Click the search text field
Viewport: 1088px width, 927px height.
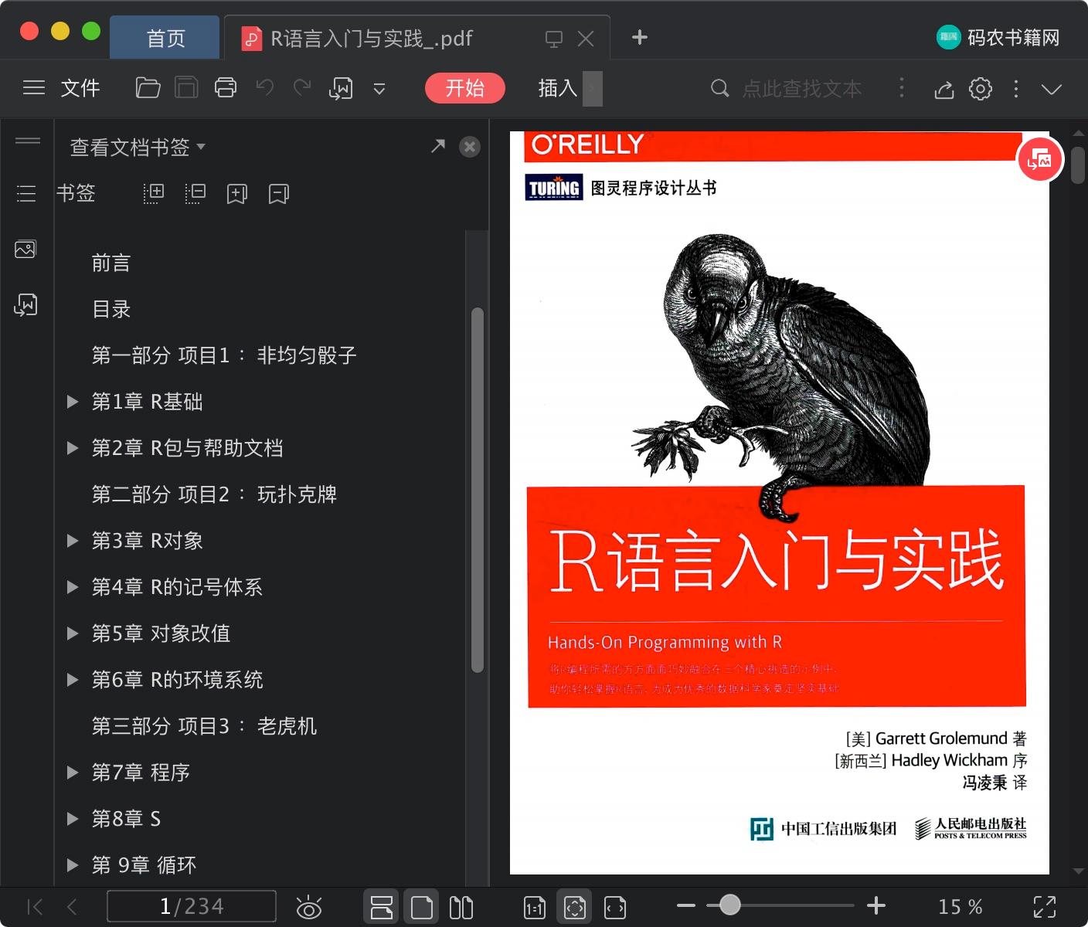[802, 89]
